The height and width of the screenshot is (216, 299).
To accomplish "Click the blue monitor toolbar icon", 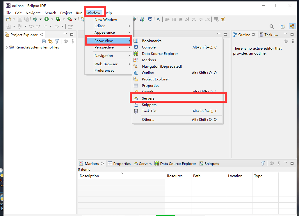I will pos(150,19).
